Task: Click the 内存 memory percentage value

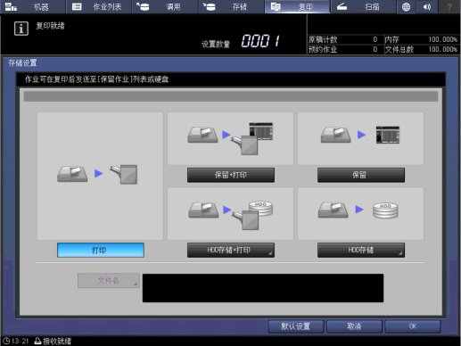Action: [x=442, y=39]
